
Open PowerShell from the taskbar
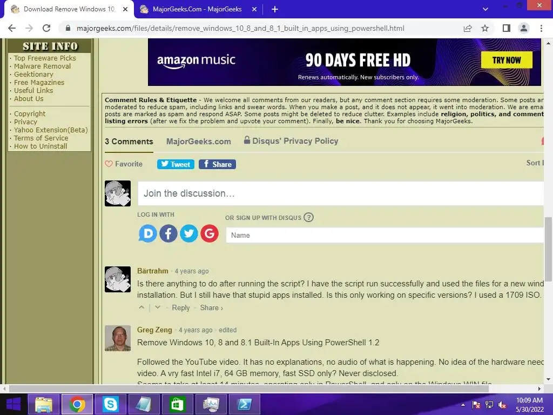click(x=245, y=404)
